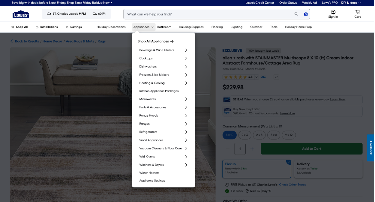Expand Range Hoods chevron
This screenshot has width=375, height=202.
coord(186,115)
